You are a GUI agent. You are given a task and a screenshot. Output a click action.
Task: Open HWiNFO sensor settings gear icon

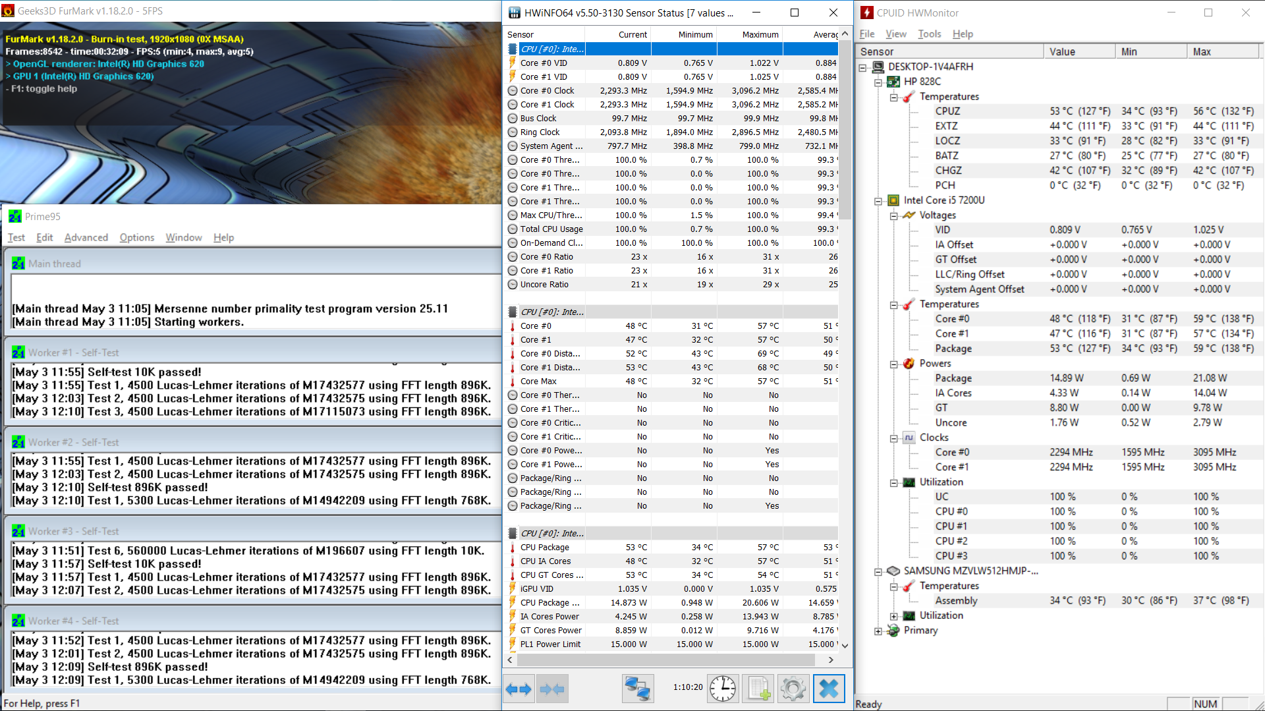[793, 689]
